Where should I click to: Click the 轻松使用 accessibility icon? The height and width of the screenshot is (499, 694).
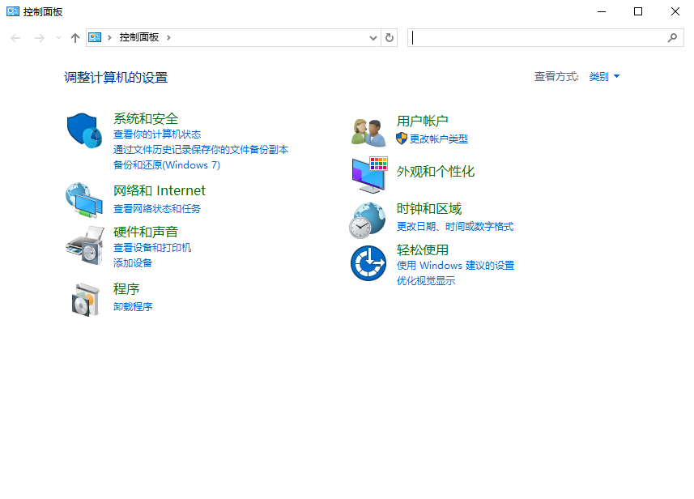(x=368, y=263)
